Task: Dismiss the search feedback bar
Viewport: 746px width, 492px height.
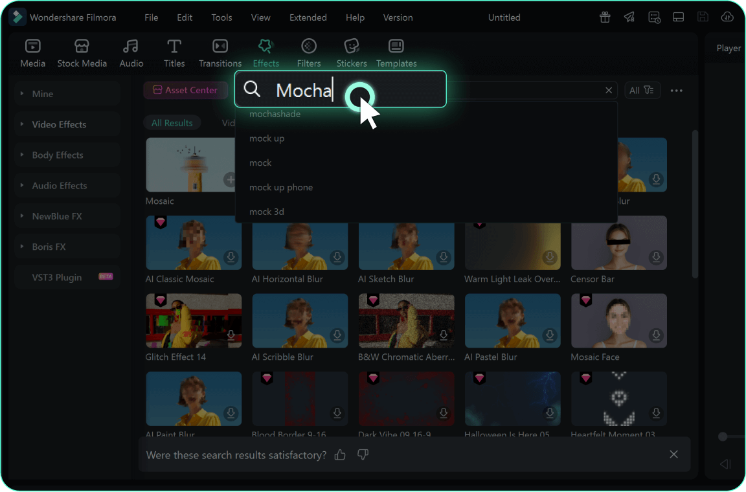Action: 673,454
